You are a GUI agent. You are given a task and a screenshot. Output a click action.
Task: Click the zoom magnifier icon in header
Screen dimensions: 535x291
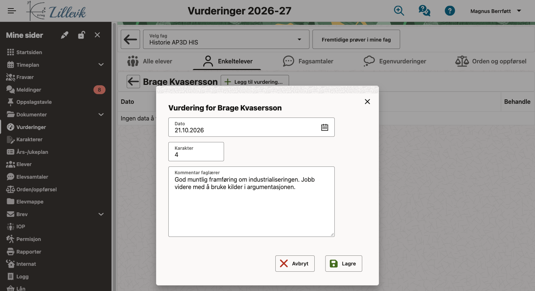[399, 11]
